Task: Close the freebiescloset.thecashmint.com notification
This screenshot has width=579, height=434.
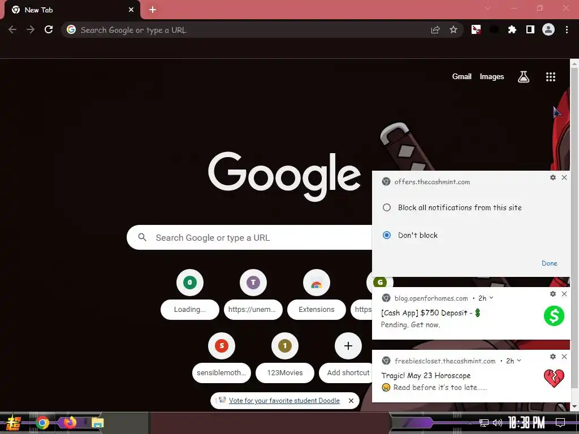Action: click(564, 357)
